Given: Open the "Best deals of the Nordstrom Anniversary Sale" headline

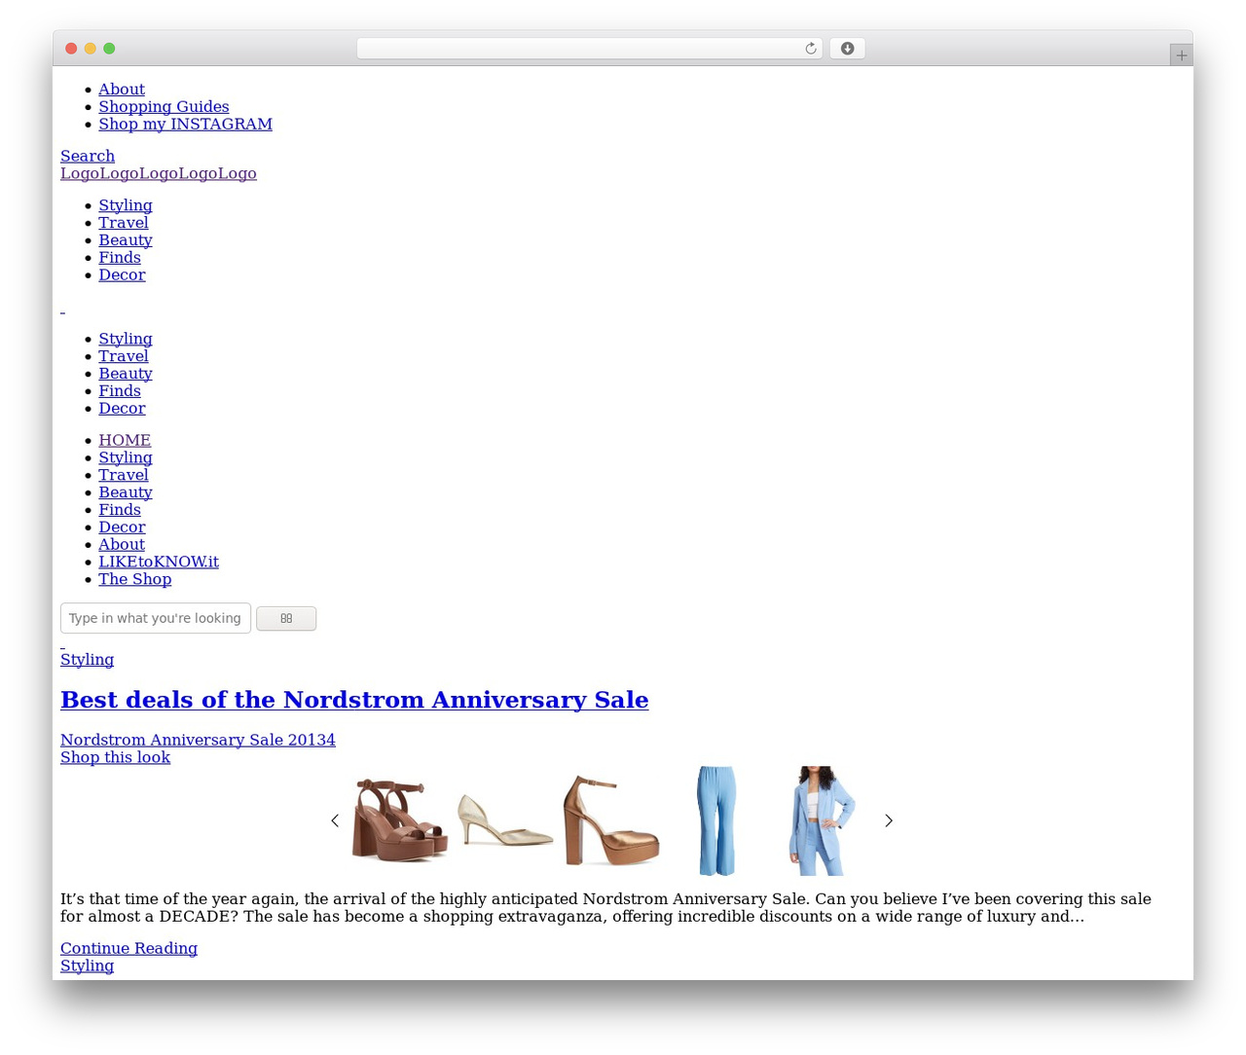Looking at the screenshot, I should 354,700.
